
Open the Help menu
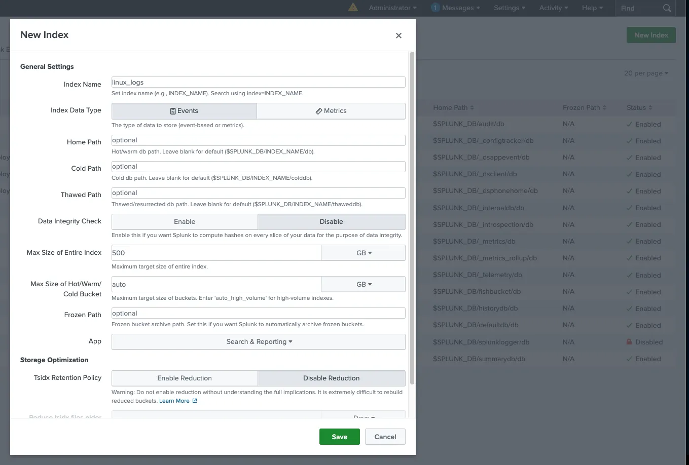592,8
